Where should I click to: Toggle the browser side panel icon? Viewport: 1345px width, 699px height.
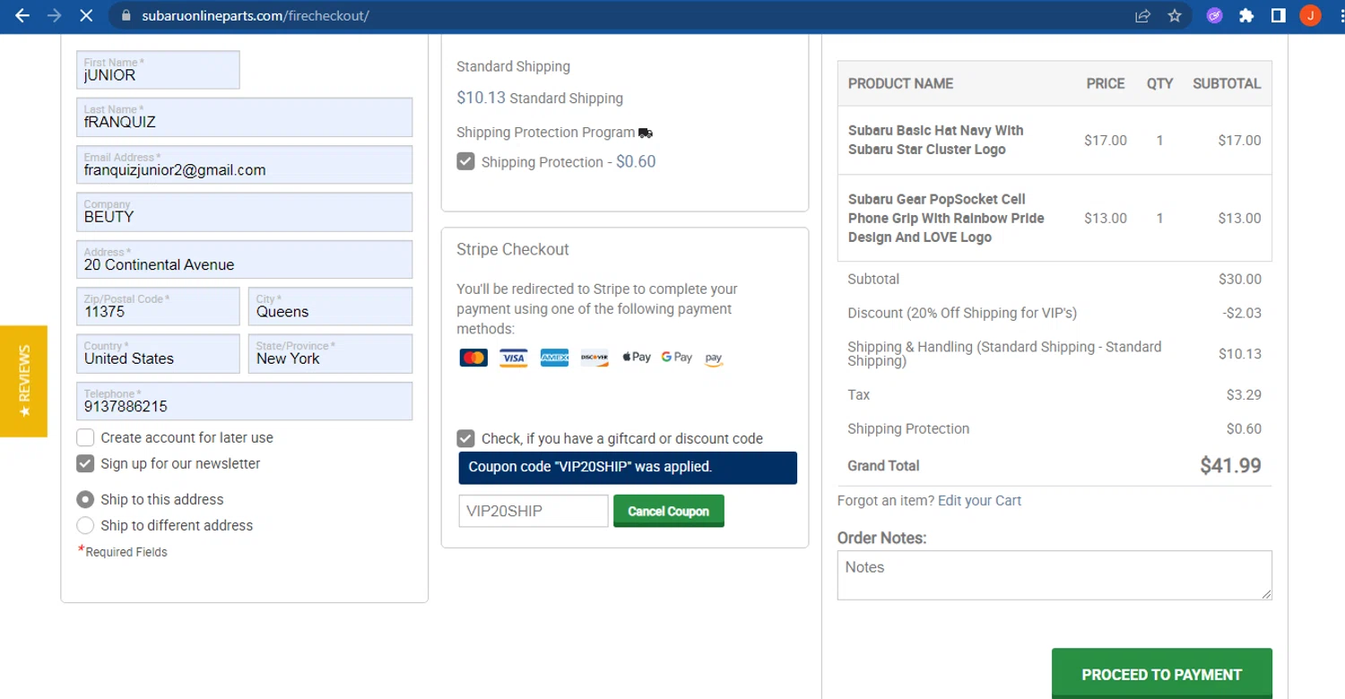coord(1279,15)
